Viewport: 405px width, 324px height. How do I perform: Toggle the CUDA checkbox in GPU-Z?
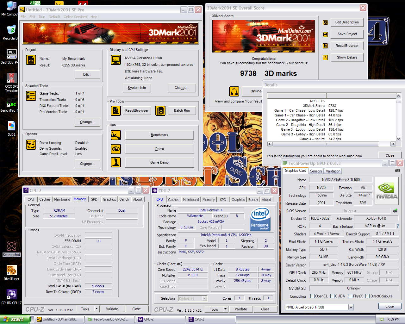tap(332, 296)
